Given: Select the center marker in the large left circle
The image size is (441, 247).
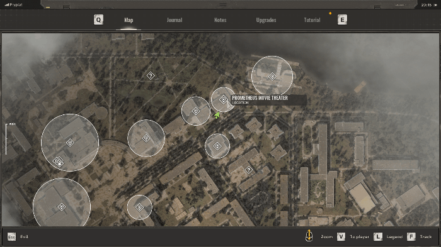Looking at the screenshot, I should pyautogui.click(x=70, y=143).
